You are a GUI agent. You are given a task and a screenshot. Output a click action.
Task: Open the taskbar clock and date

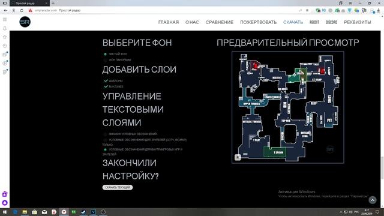[367, 212]
